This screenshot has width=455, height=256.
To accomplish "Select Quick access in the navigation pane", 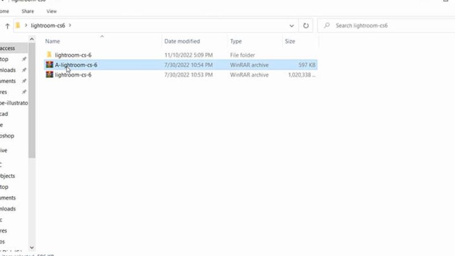I will (8, 48).
